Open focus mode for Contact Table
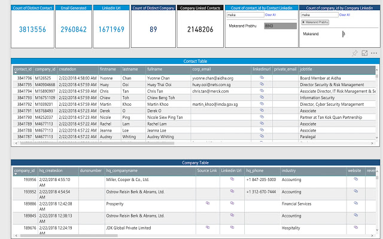This screenshot has width=383, height=239. (x=364, y=54)
